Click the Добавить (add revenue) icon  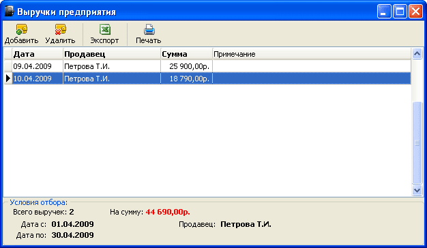[21, 29]
